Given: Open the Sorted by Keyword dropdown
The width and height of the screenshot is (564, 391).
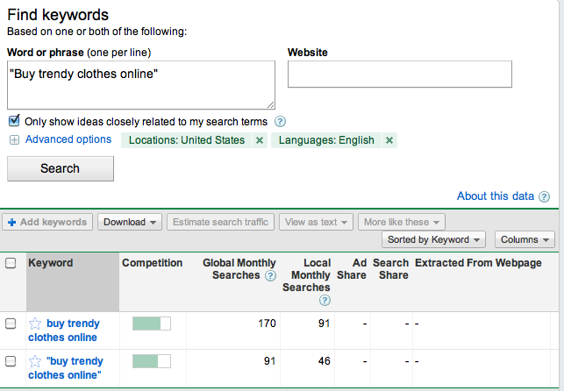Looking at the screenshot, I should [433, 239].
